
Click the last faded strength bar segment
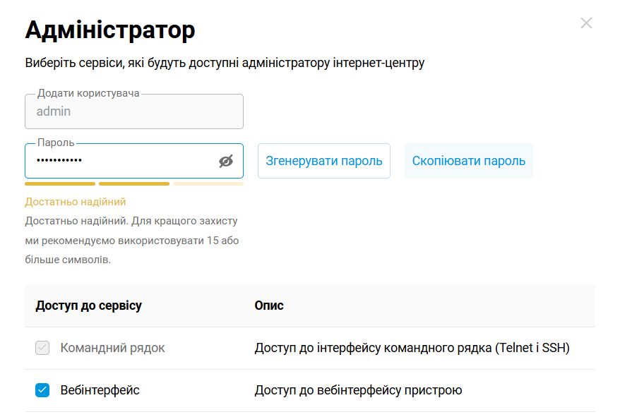pyautogui.click(x=208, y=183)
